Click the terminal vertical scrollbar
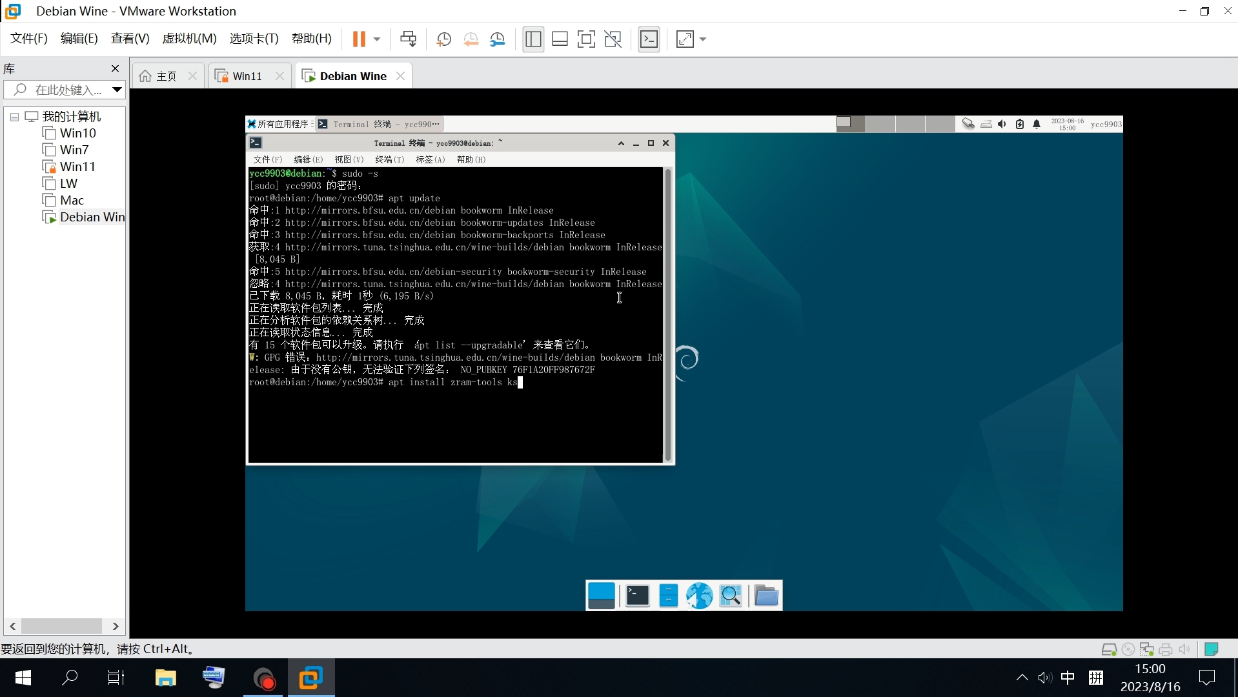1238x697 pixels. pos(668,314)
